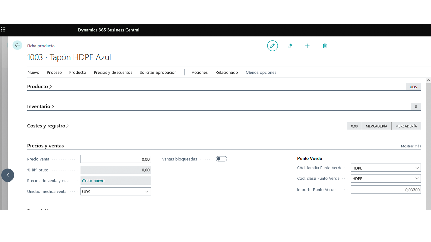Click the second MERCADERÍA summary value

[406, 126]
